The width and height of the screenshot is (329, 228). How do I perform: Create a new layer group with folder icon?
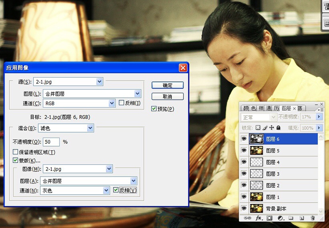(291, 218)
